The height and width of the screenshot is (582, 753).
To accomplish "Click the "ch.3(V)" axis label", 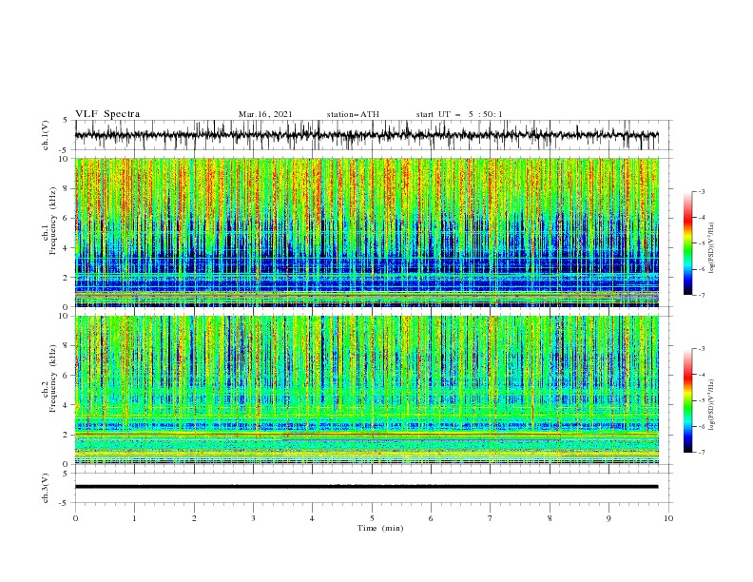I will (x=46, y=488).
